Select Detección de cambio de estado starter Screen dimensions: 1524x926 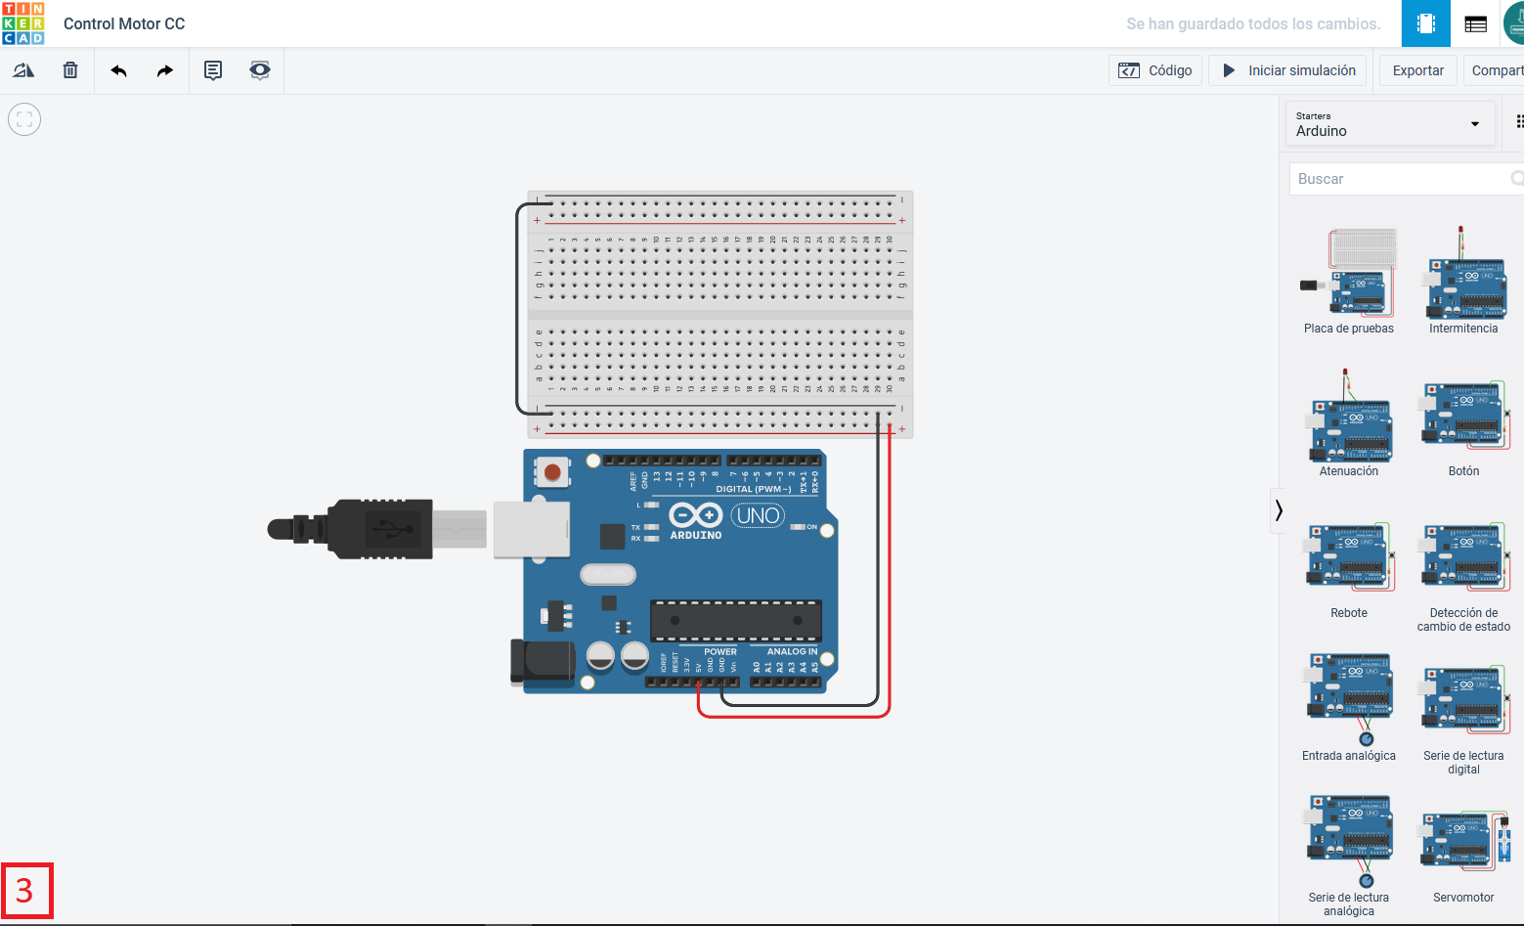coord(1463,577)
